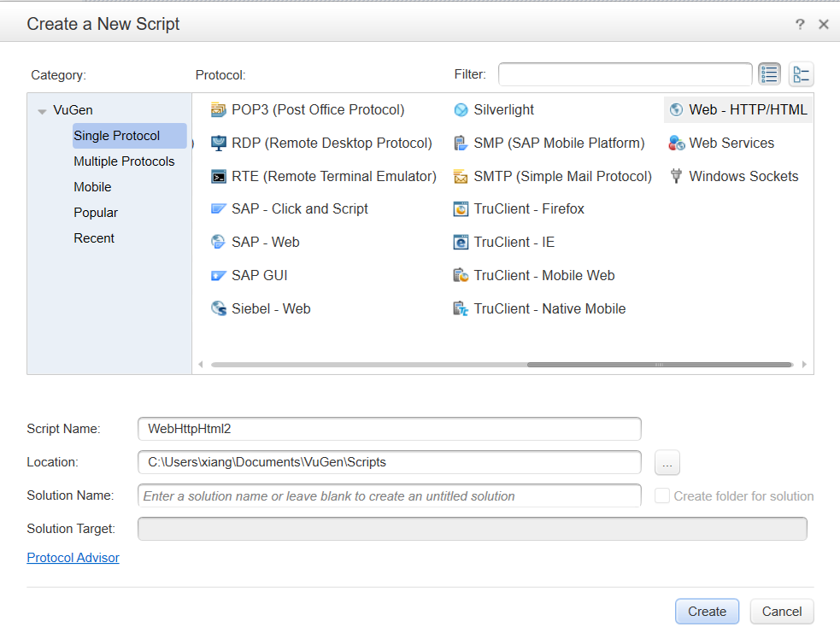The height and width of the screenshot is (633, 840).
Task: Select the POP3 protocol icon
Action: pos(218,110)
